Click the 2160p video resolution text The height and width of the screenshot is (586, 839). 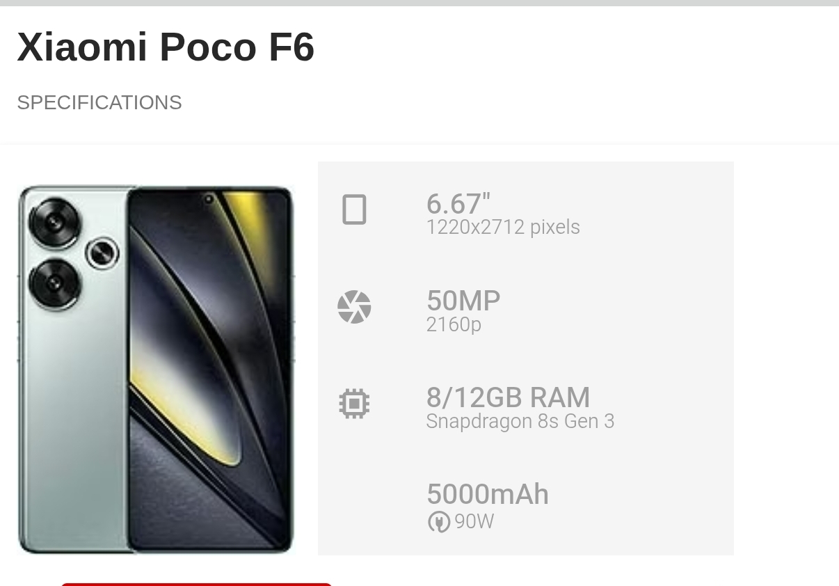click(x=454, y=324)
